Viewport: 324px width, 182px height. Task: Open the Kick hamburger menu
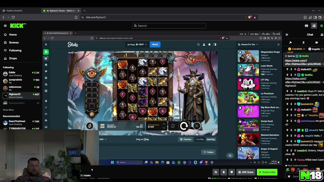(x=5, y=26)
